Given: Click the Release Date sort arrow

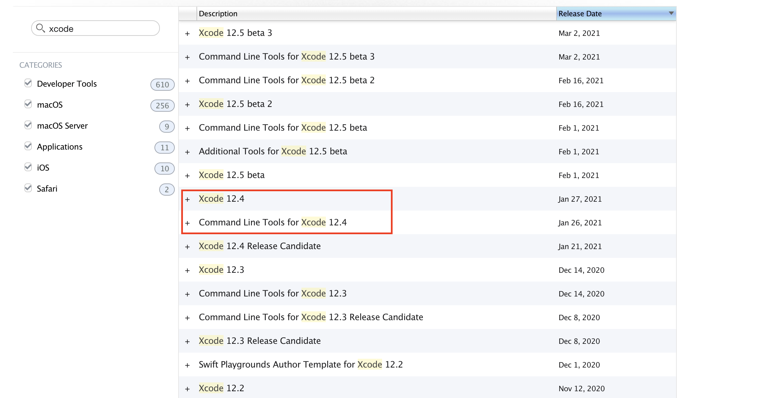Looking at the screenshot, I should coord(671,13).
